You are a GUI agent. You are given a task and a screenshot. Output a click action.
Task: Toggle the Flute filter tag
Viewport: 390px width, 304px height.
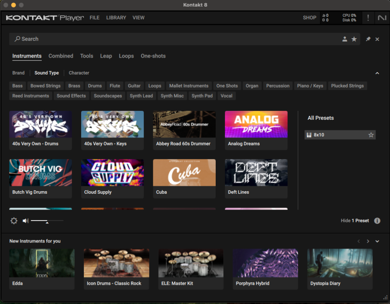[115, 86]
